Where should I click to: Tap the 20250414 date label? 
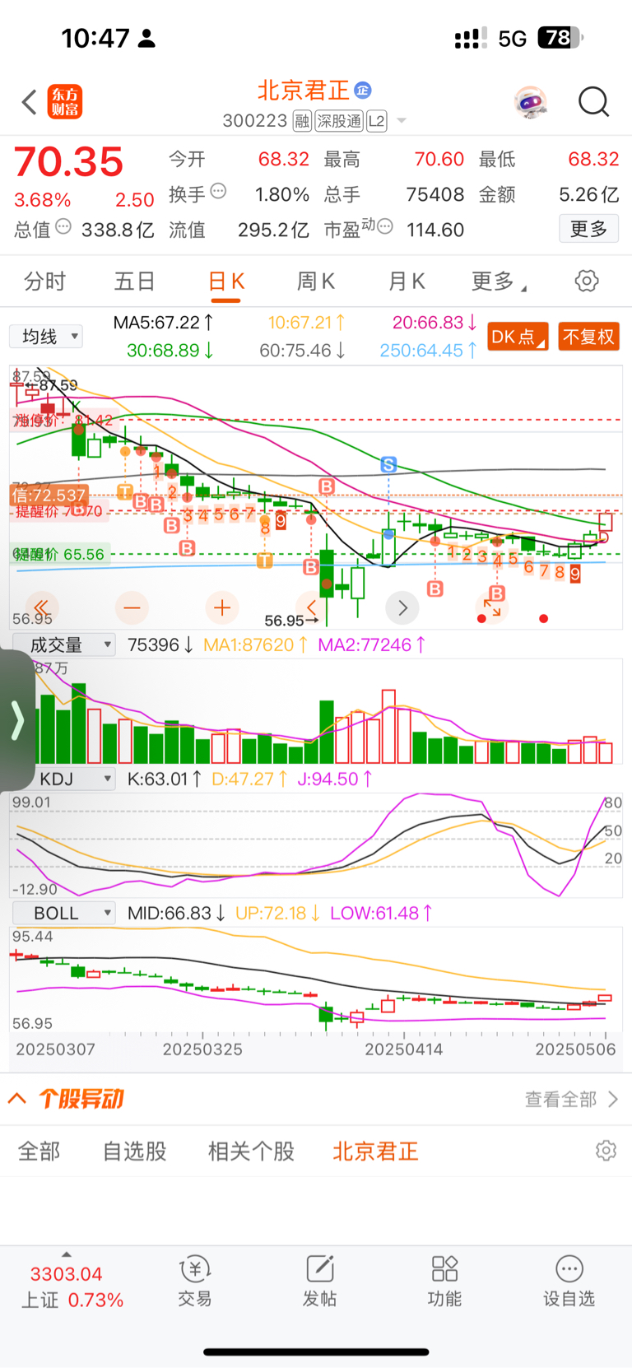[x=403, y=1049]
